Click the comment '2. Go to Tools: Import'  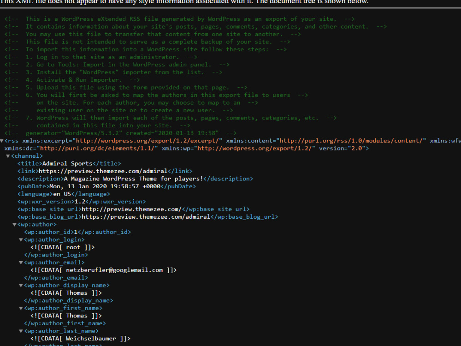point(117,65)
